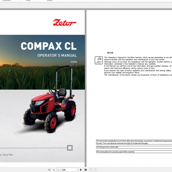Image resolution: width=172 pixels, height=172 pixels.
Task: Click the 'Since 1946.' text on the cover
Action: click(8, 155)
